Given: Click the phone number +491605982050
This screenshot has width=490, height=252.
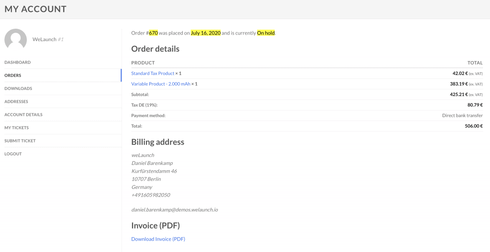Looking at the screenshot, I should pos(151,195).
